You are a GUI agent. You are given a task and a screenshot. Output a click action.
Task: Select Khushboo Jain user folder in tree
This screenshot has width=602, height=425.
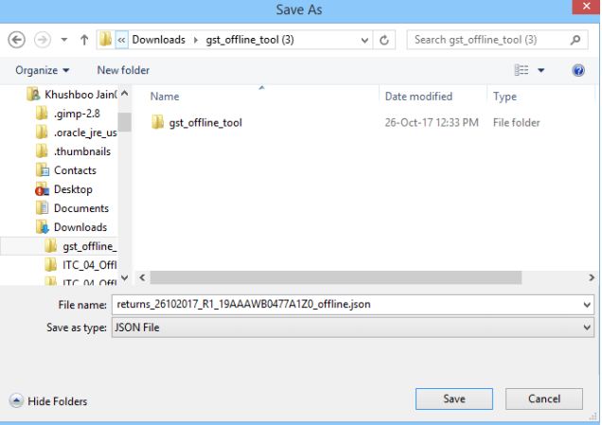pos(71,95)
